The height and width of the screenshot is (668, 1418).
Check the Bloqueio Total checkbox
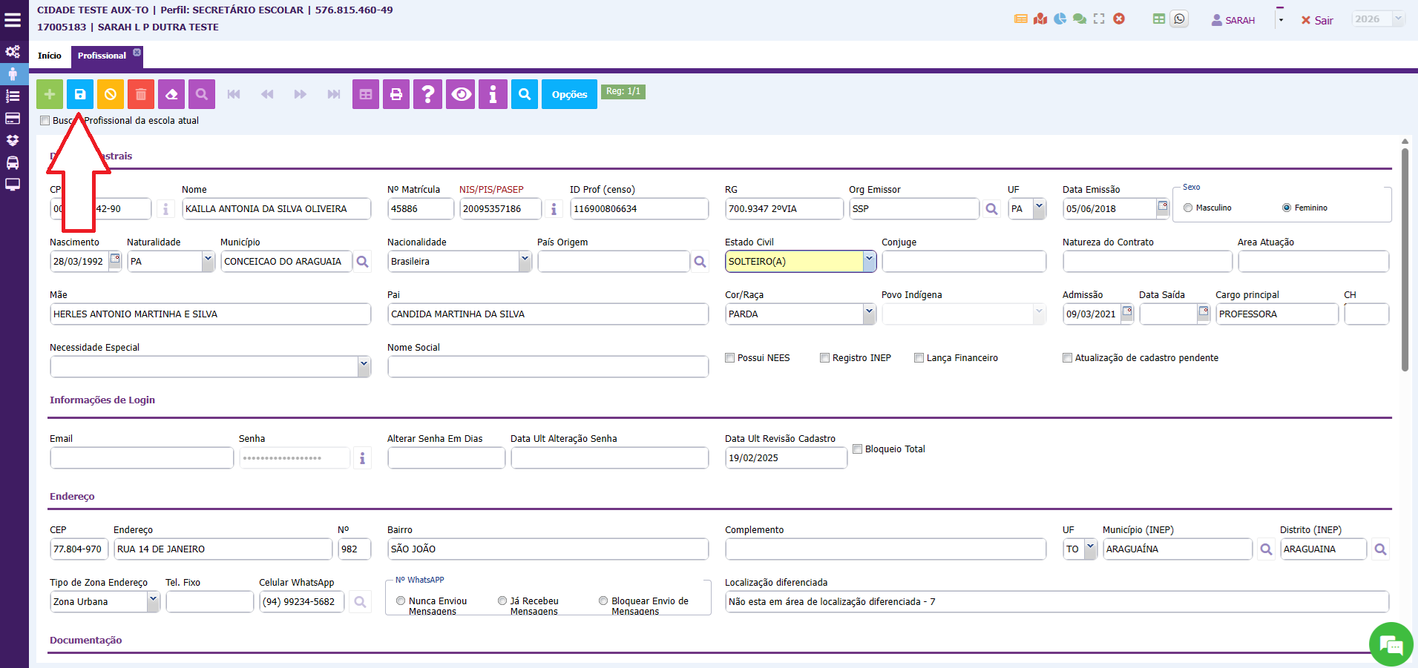pos(858,449)
